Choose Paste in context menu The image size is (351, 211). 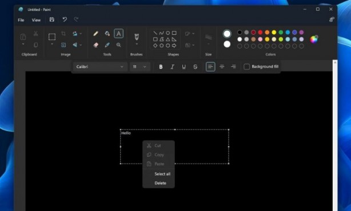click(x=158, y=164)
